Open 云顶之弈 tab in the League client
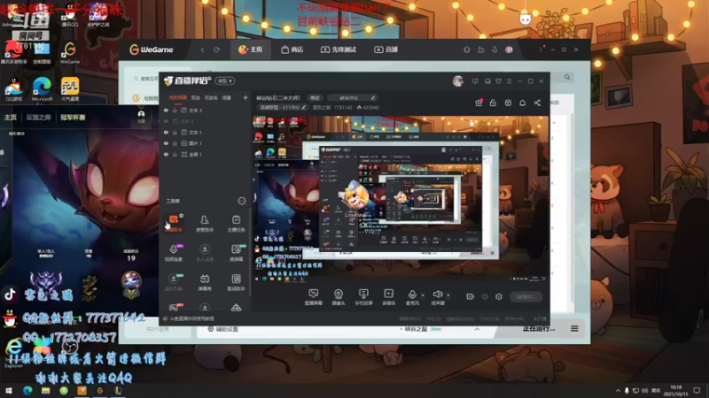Viewport: 709px width, 398px height. pyautogui.click(x=38, y=118)
